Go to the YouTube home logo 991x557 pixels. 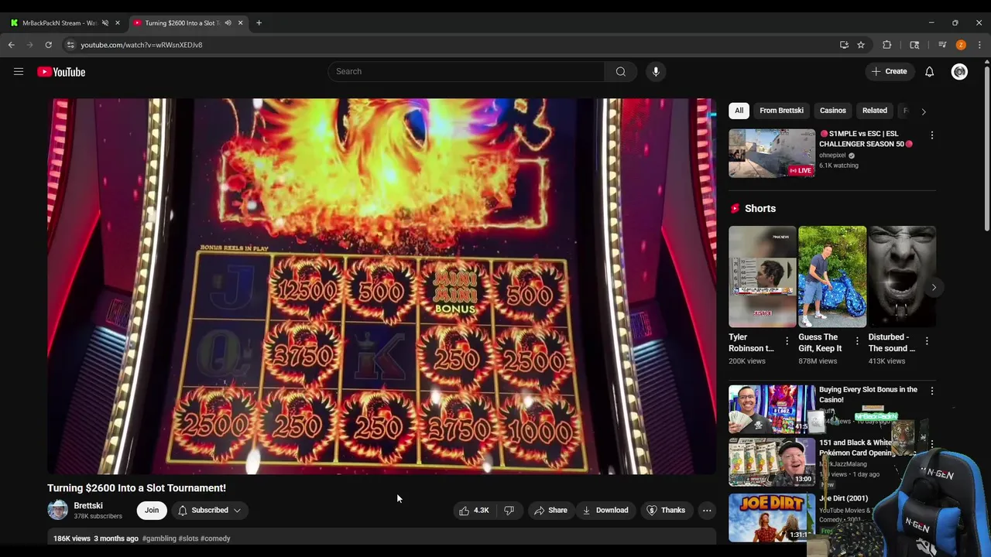click(61, 72)
